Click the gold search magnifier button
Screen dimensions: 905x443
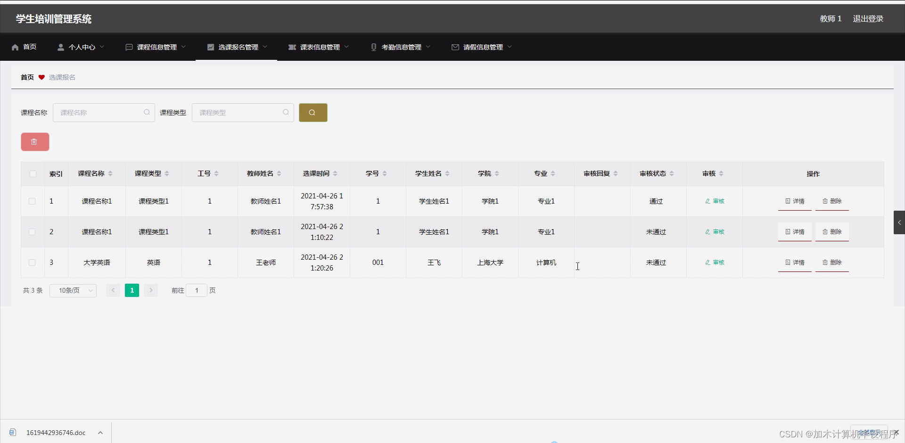(313, 113)
